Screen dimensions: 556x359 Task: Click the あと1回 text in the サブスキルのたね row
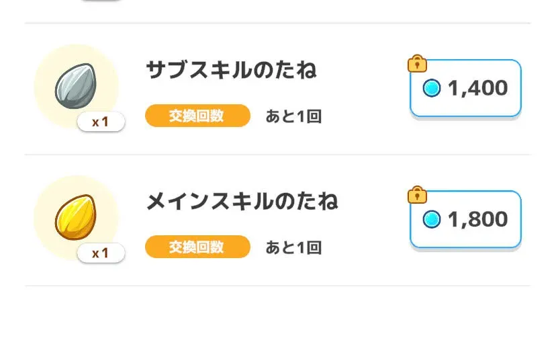[293, 116]
